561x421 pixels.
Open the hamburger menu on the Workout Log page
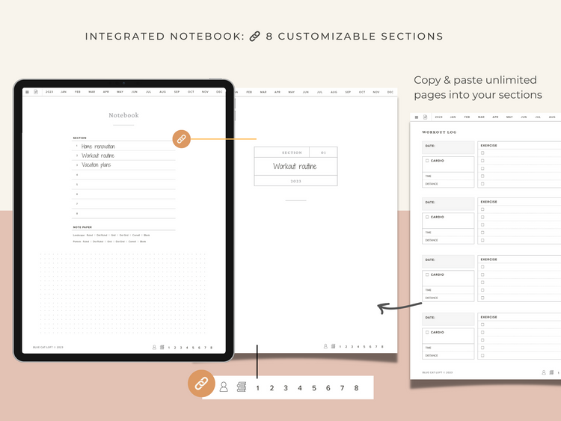416,117
